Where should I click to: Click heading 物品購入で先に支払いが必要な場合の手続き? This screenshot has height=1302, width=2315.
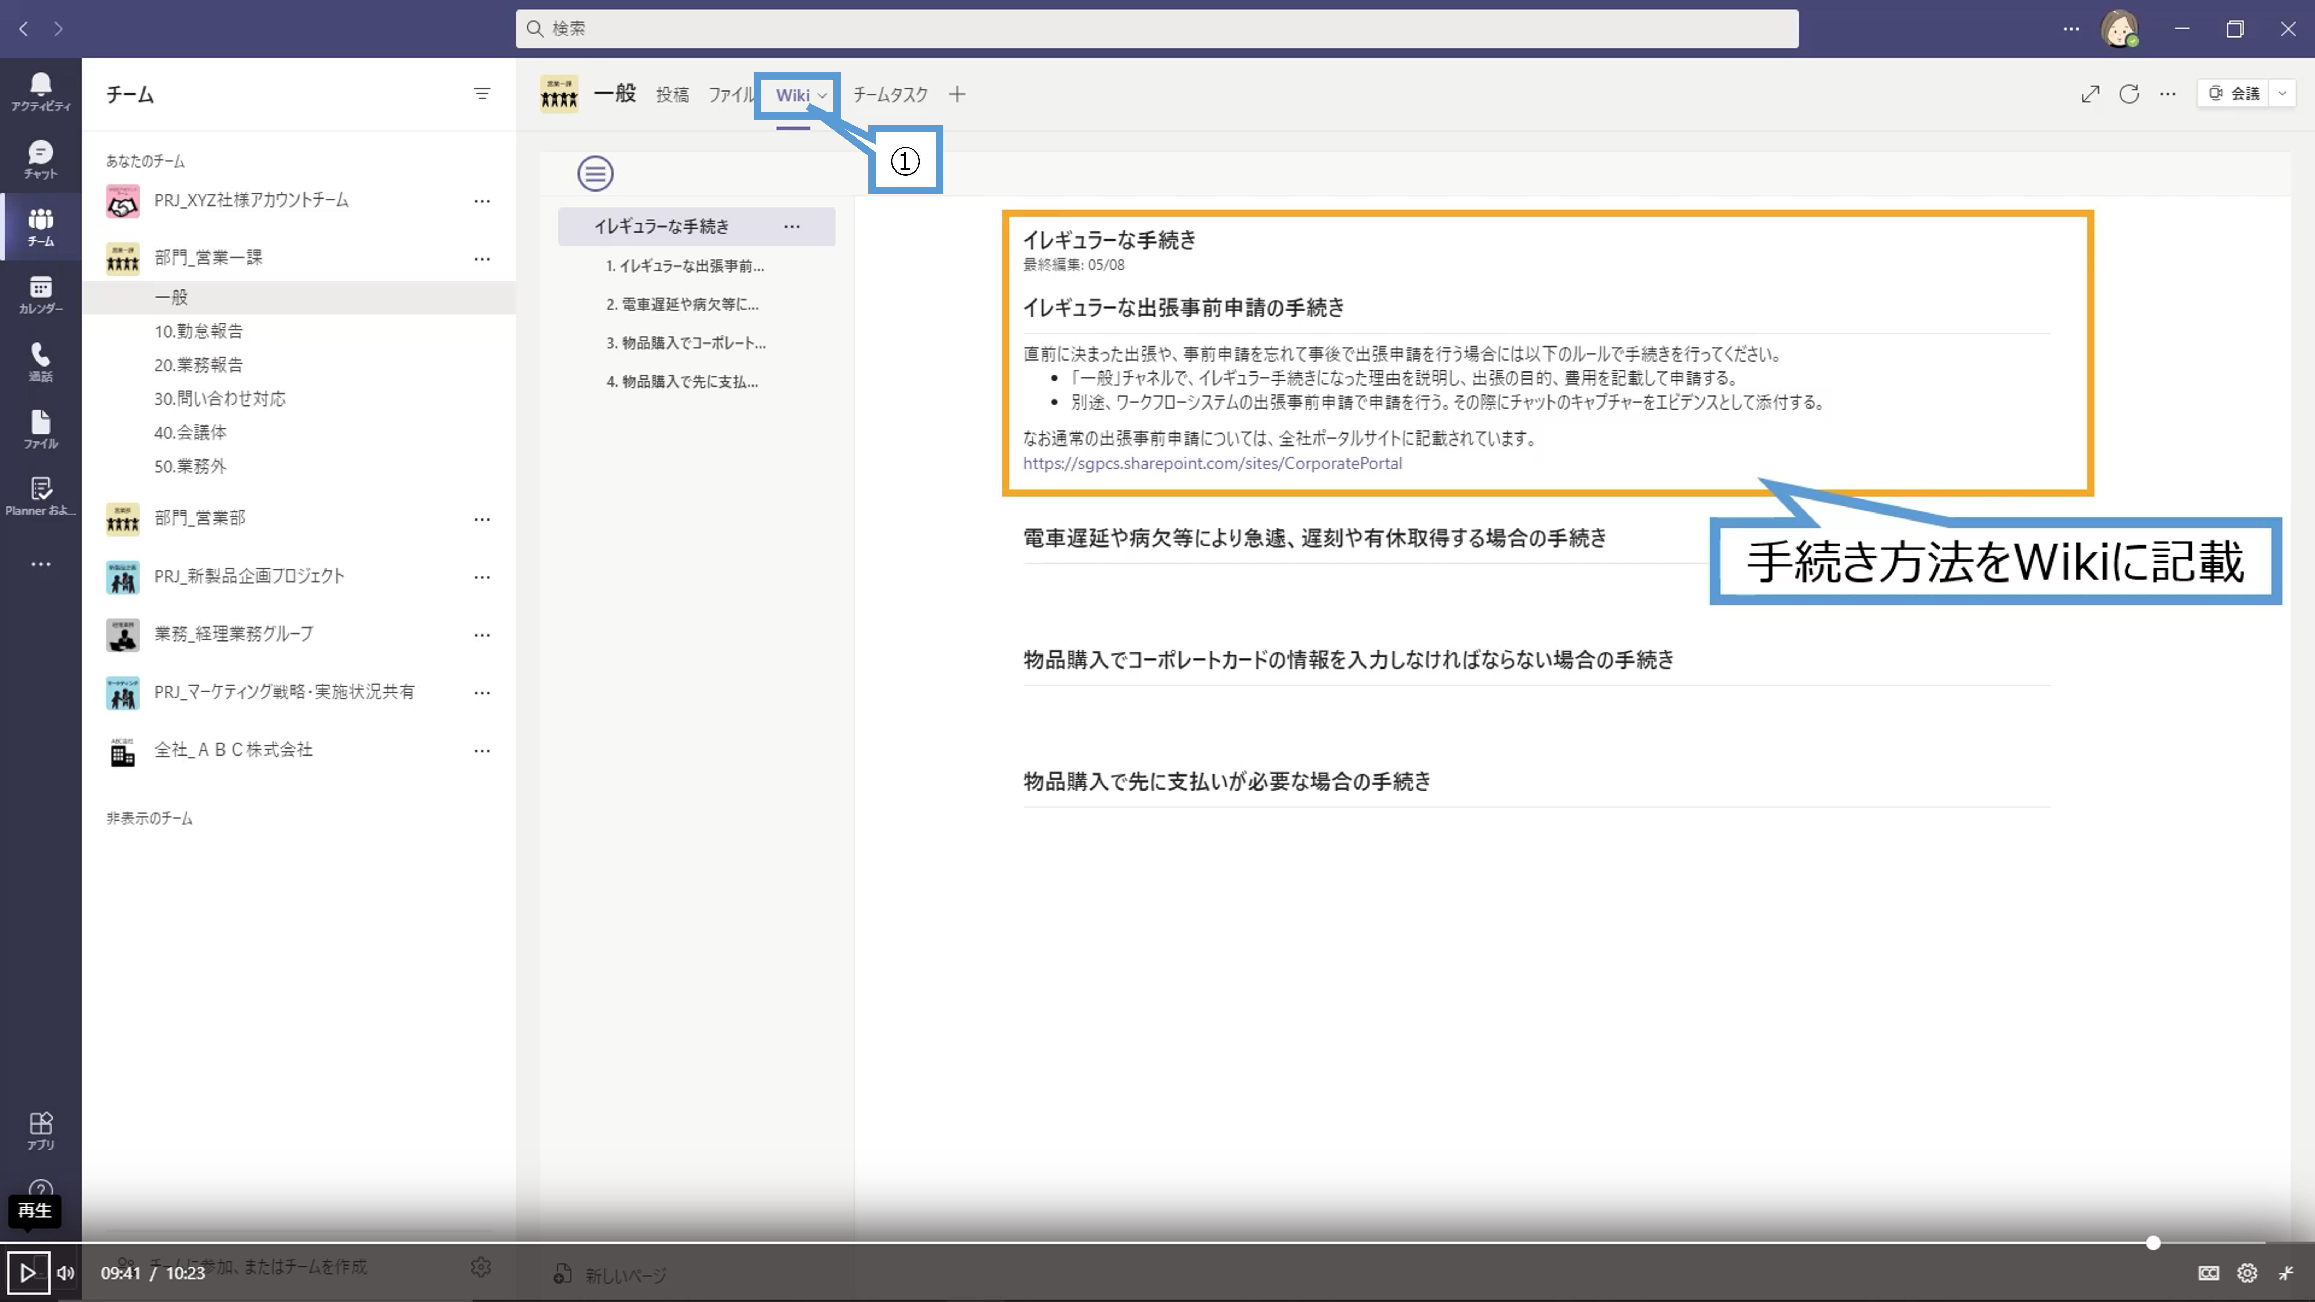point(1227,782)
